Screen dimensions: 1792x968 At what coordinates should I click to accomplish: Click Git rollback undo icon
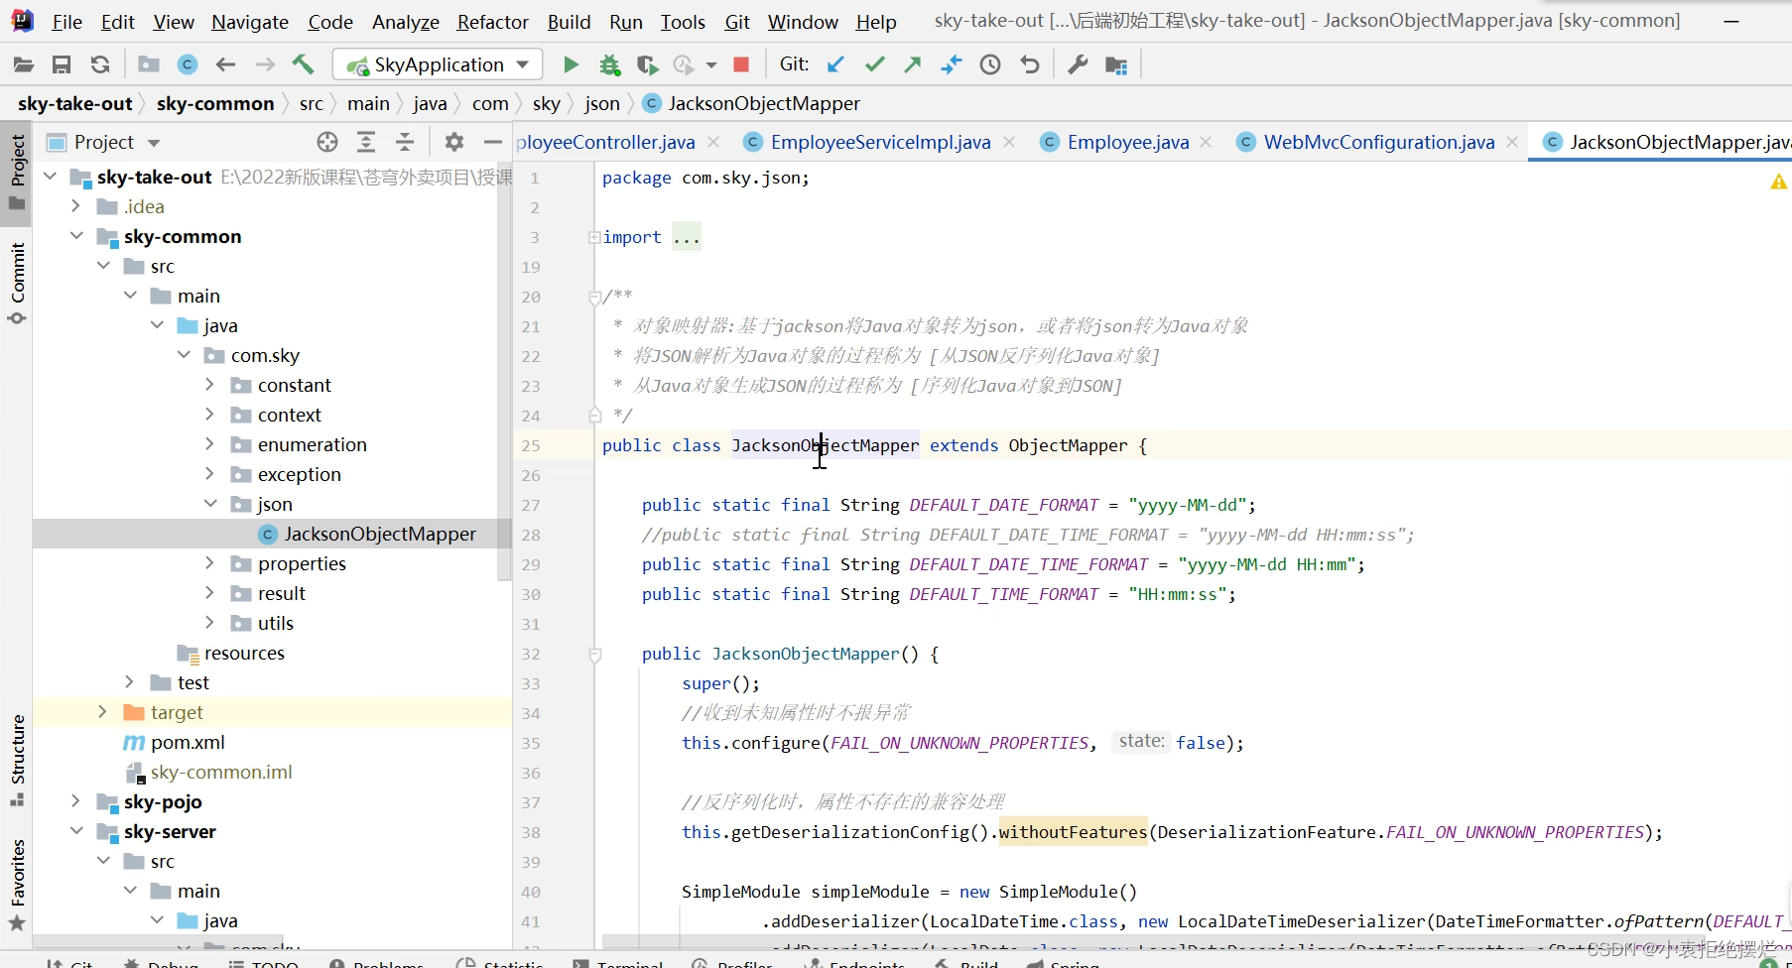(1030, 64)
